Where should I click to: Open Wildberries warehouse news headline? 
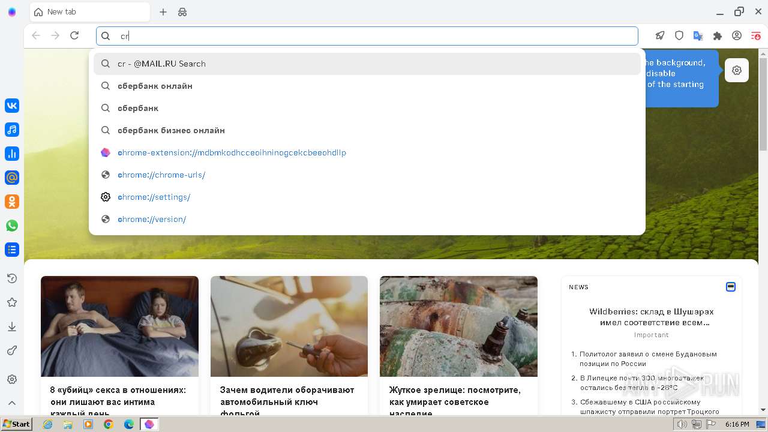[652, 317]
